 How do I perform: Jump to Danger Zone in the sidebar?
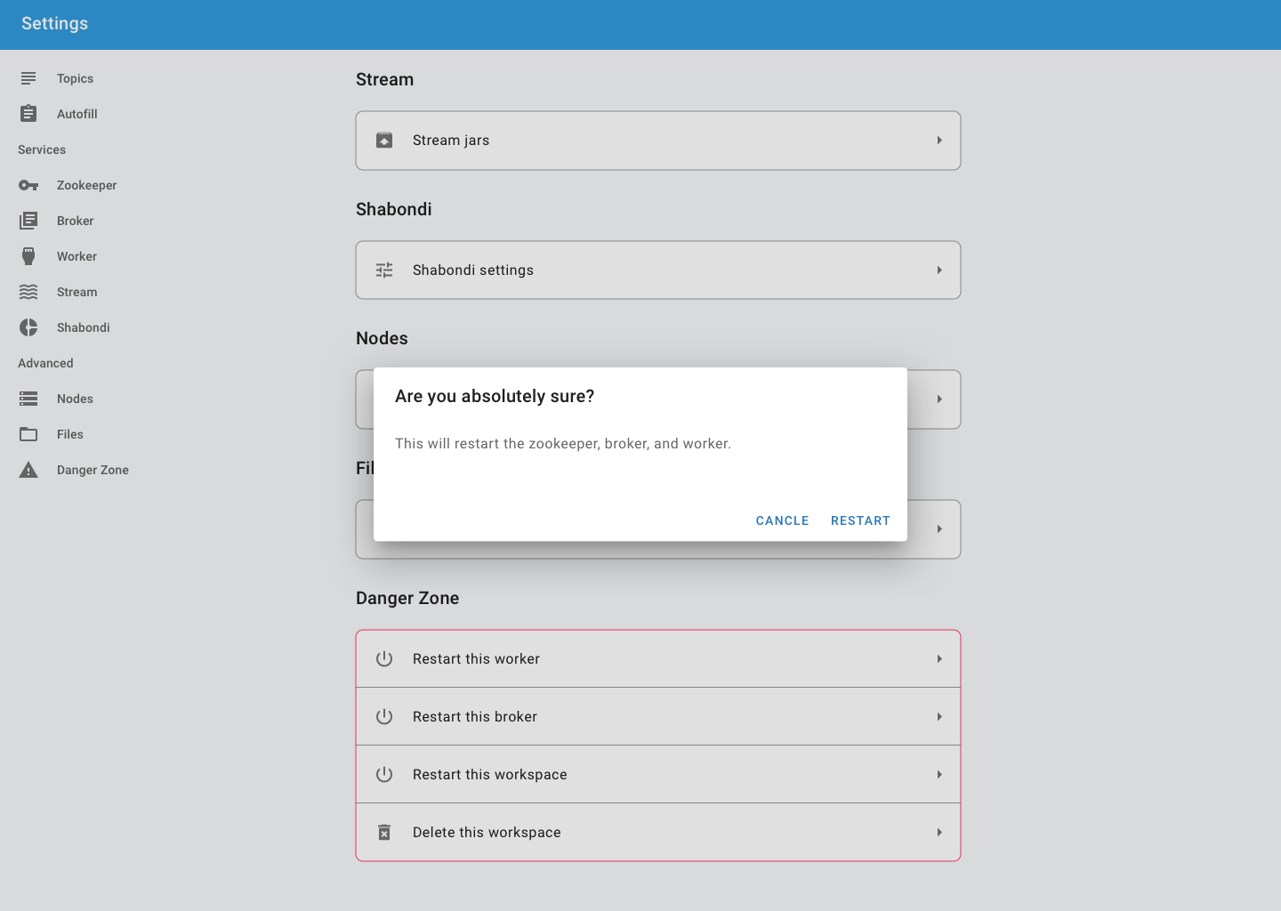tap(93, 470)
